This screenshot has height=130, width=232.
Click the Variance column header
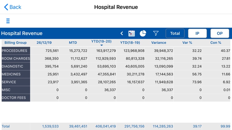pyautogui.click(x=159, y=43)
